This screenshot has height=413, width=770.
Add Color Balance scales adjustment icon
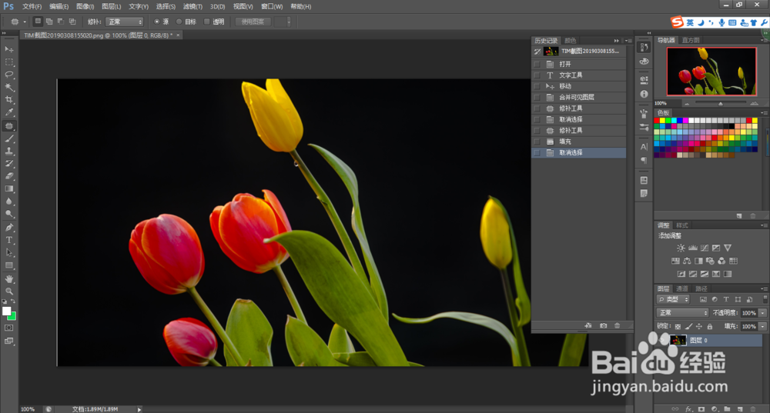point(687,261)
